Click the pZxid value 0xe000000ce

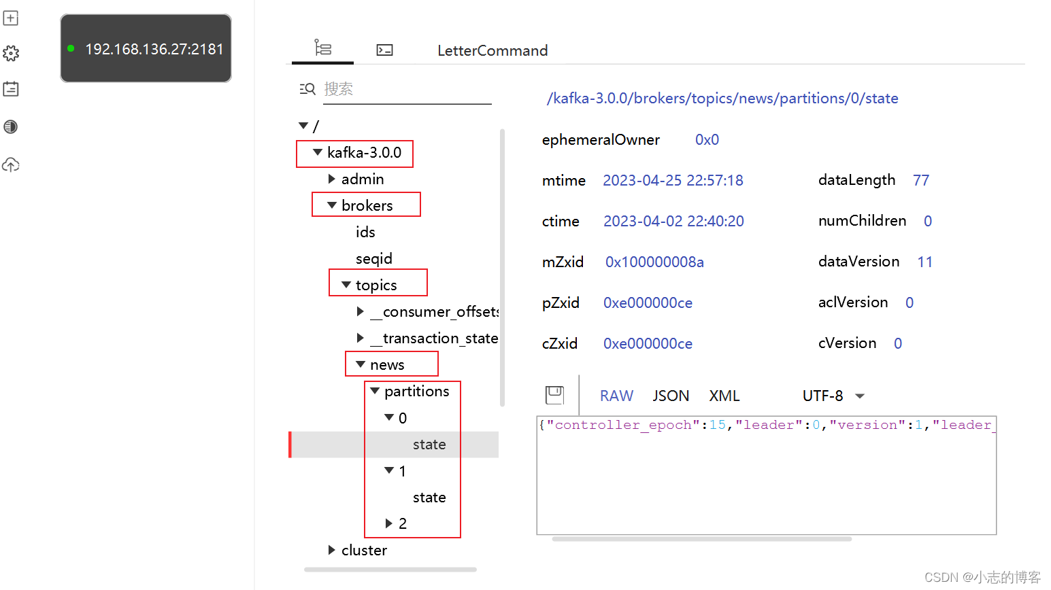648,303
